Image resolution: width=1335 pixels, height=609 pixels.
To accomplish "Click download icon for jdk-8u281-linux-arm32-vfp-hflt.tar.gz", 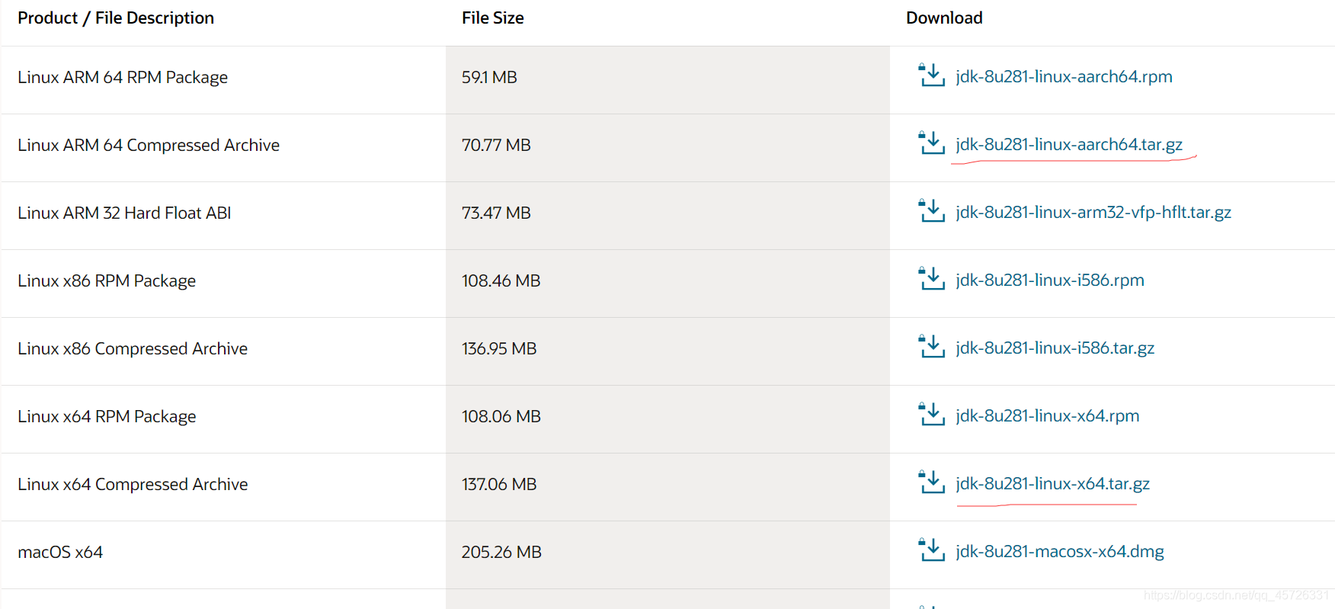I will pyautogui.click(x=931, y=211).
